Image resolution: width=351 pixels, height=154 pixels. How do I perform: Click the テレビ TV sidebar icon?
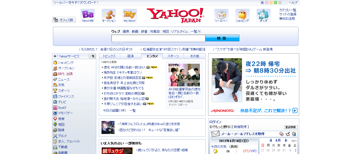point(55,102)
